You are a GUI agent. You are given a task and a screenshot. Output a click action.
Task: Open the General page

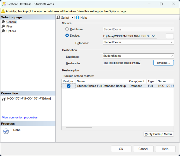[x=11, y=22]
